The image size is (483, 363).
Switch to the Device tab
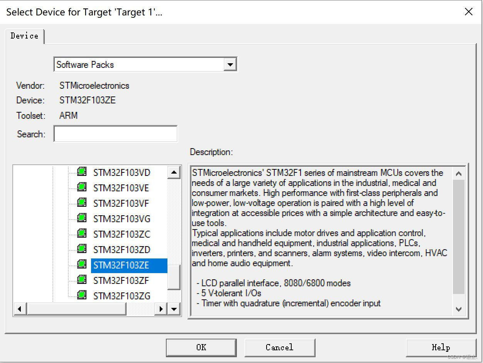click(x=24, y=36)
